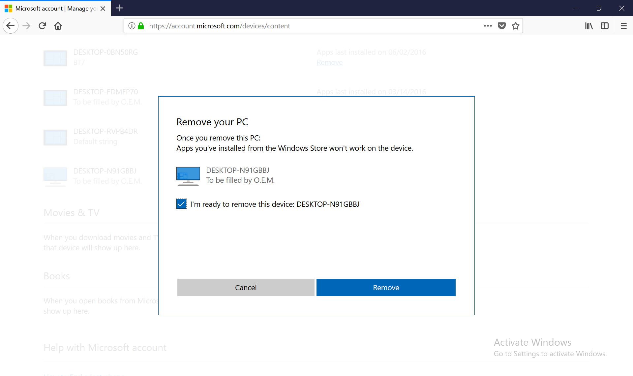Click DESKTOP-0BN50RG device name text
Viewport: 633px width, 376px height.
point(105,52)
